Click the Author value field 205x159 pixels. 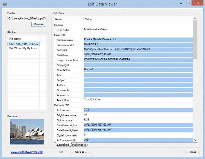point(138,85)
